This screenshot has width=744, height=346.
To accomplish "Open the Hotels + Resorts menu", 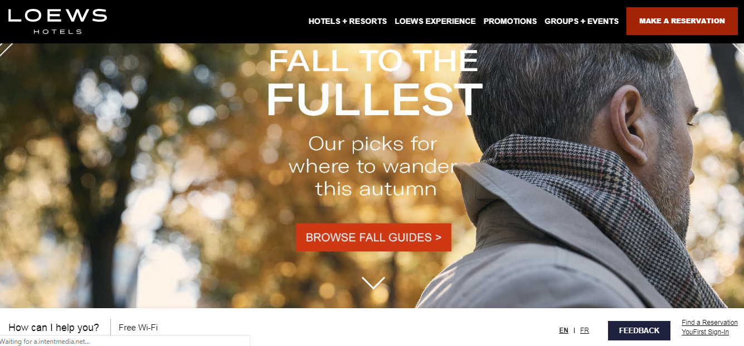I will point(348,21).
